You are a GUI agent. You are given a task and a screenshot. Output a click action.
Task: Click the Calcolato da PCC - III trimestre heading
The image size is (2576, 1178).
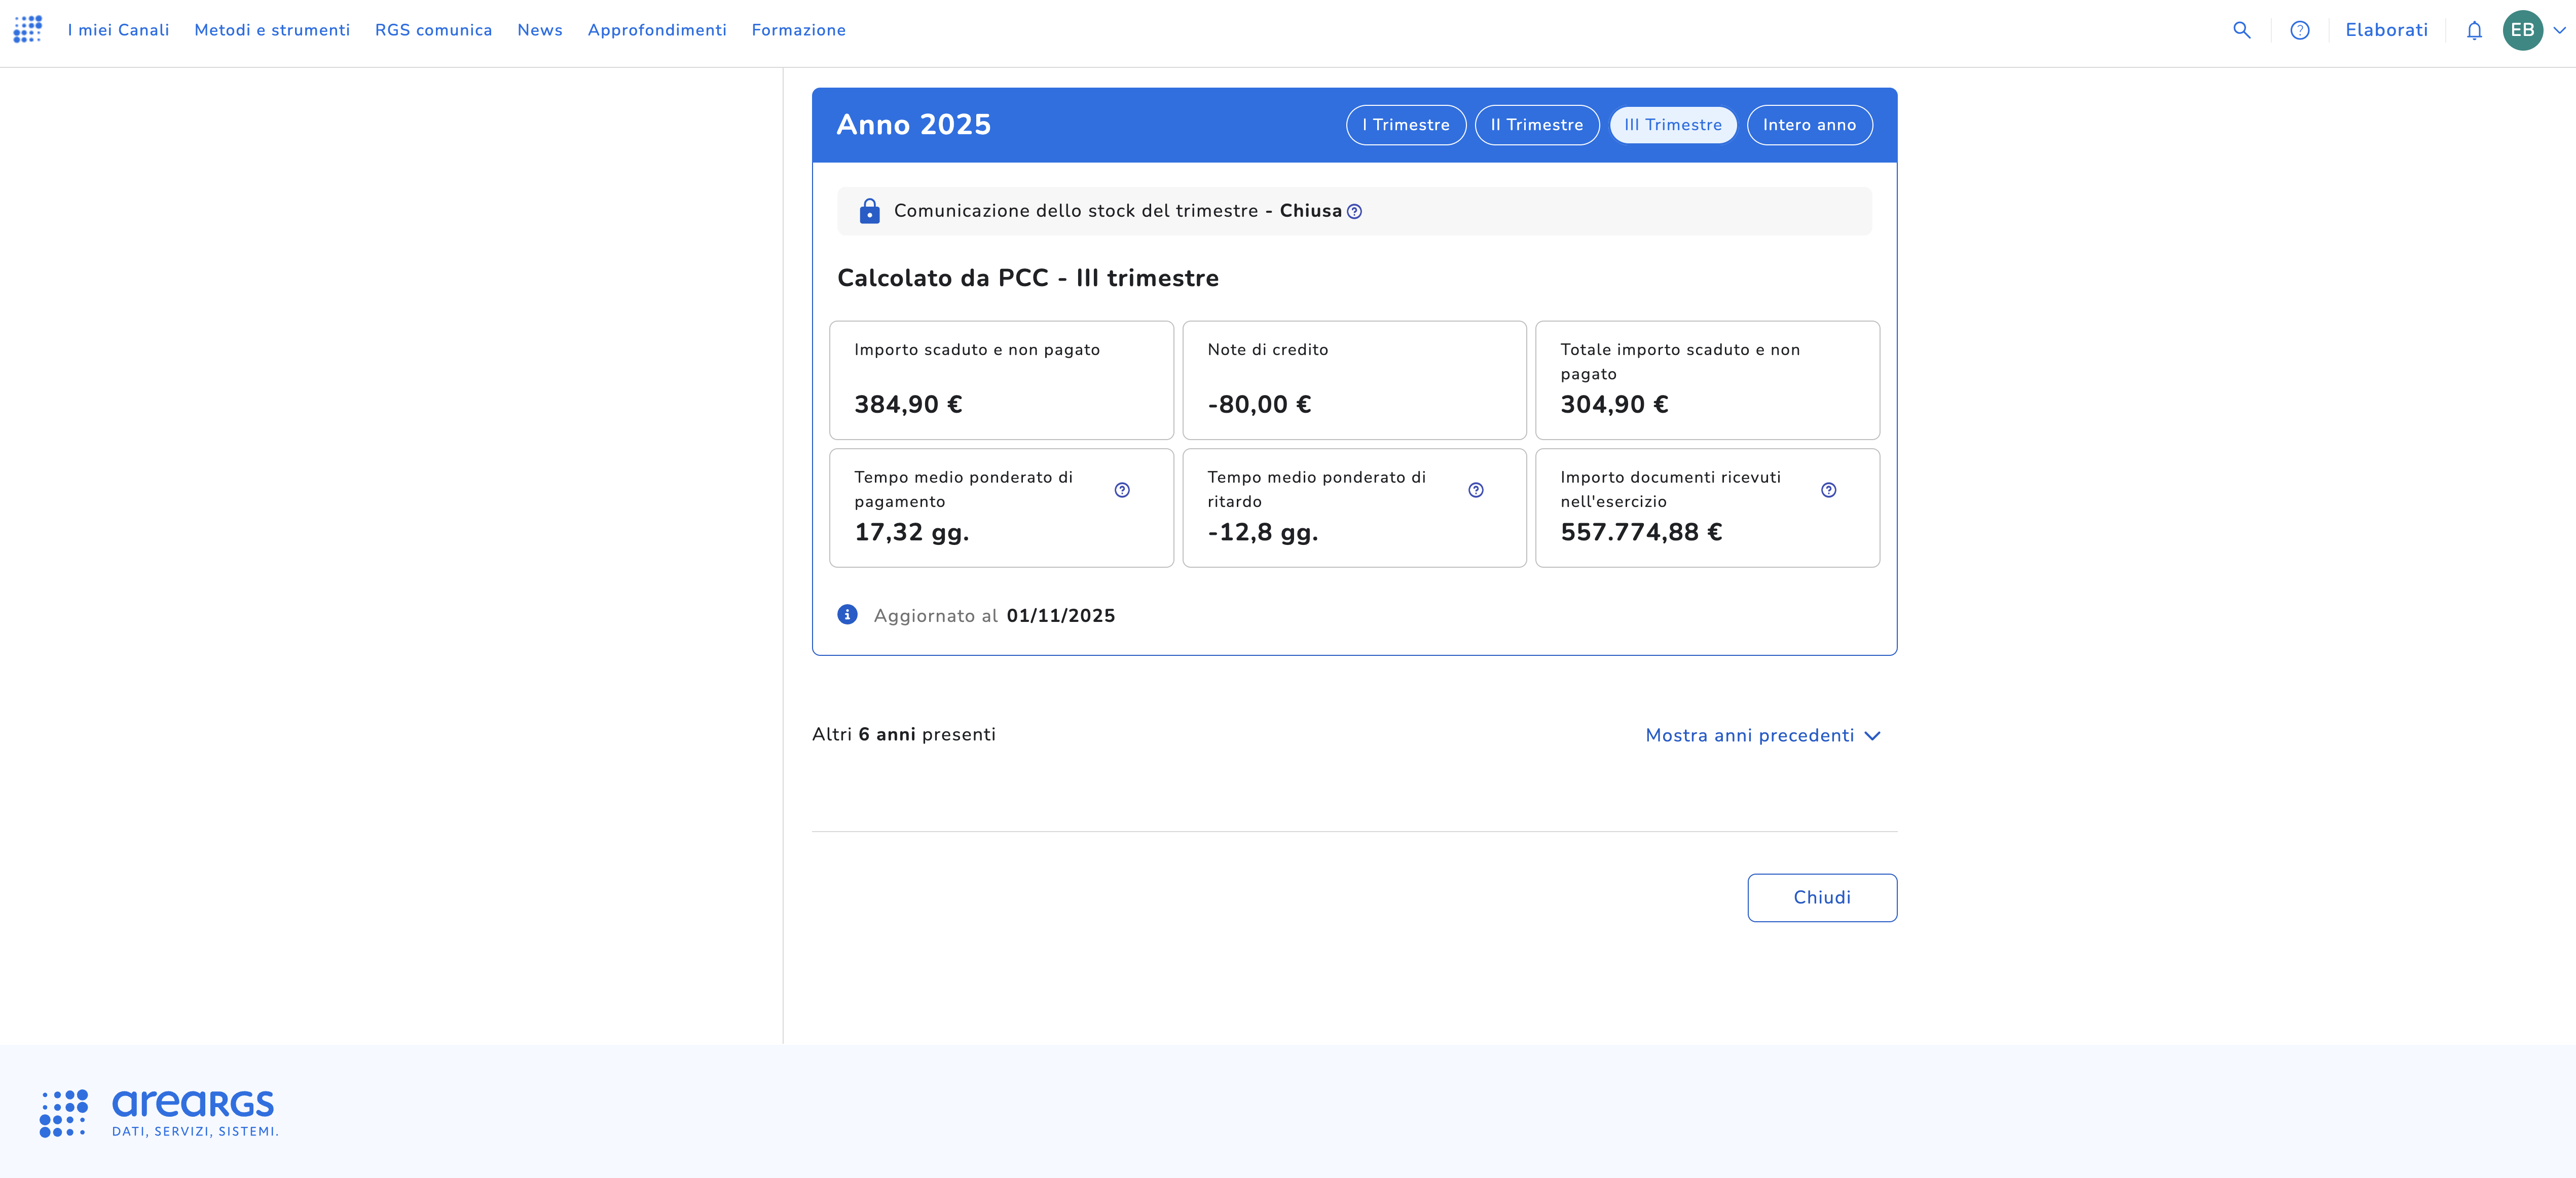pyautogui.click(x=1027, y=278)
